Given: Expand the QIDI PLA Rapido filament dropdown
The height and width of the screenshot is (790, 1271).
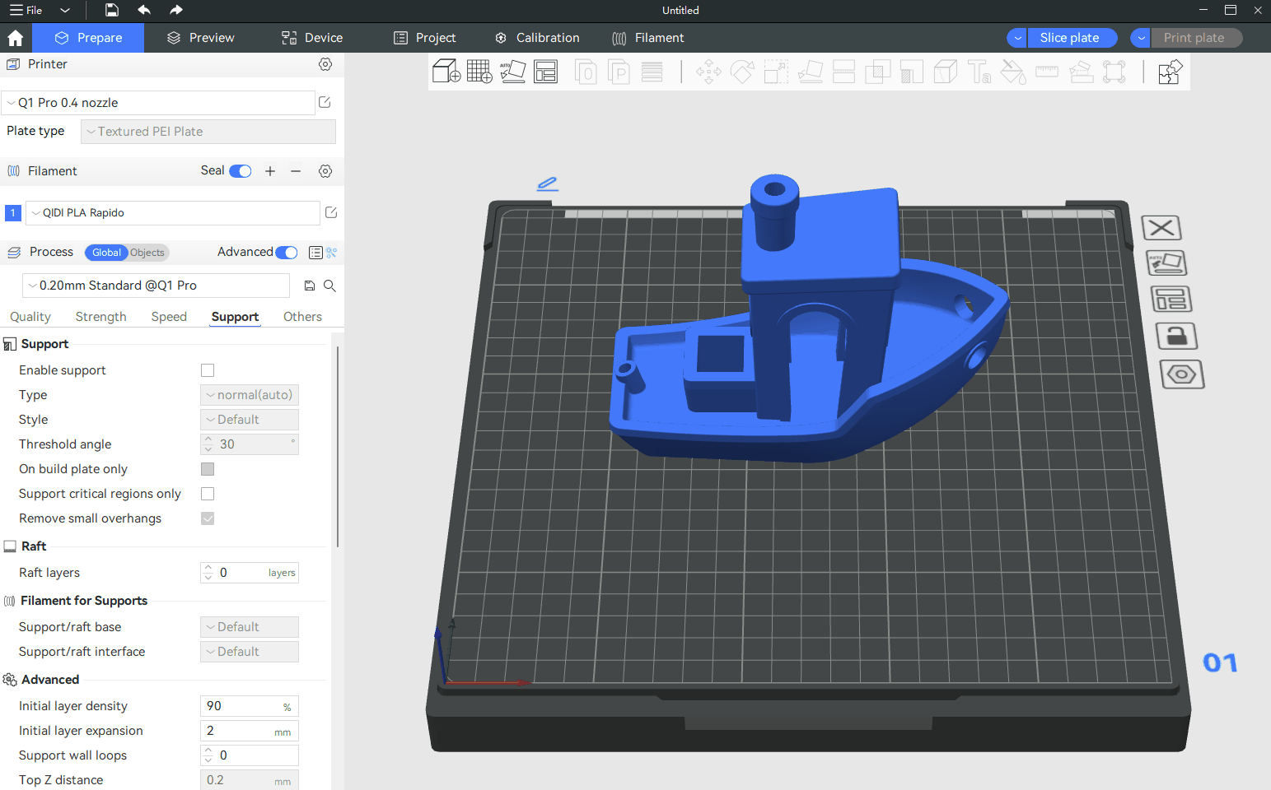Looking at the screenshot, I should (x=173, y=213).
